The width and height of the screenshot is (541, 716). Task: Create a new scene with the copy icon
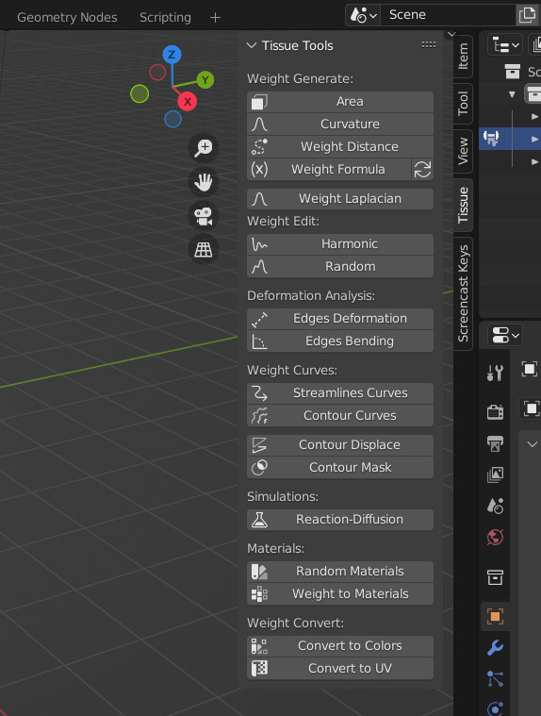click(528, 15)
